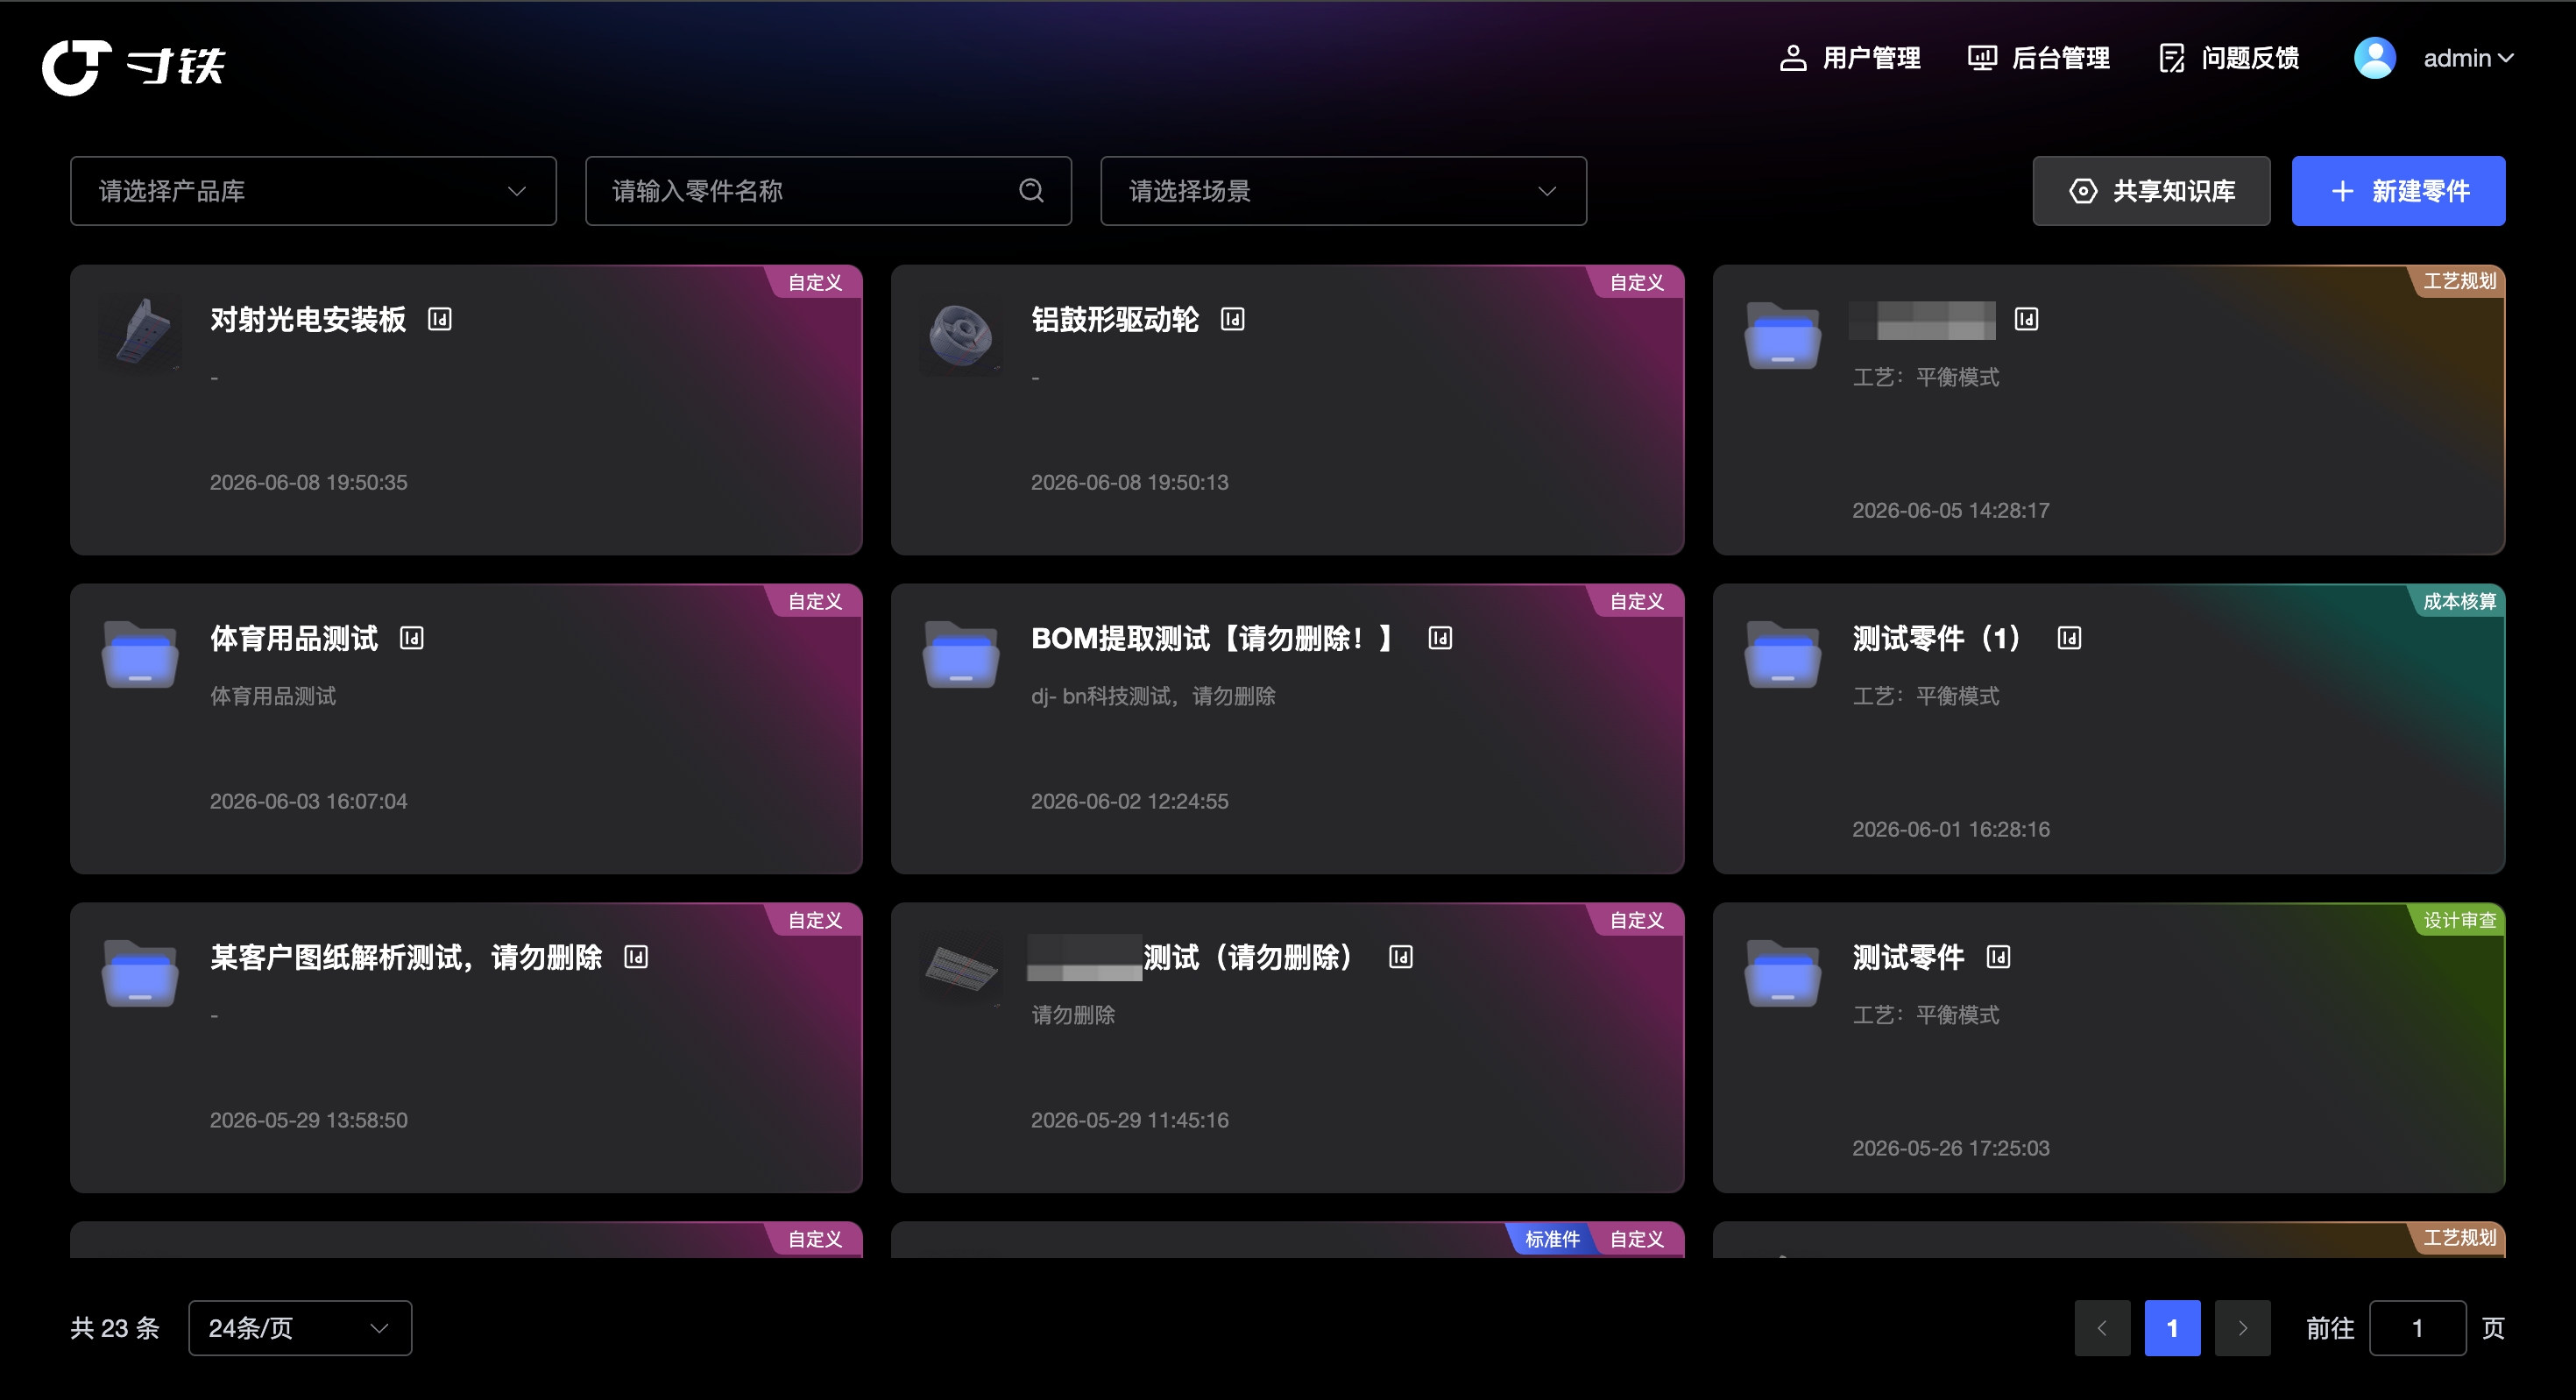Viewport: 2576px width, 1400px height.
Task: Open the 请选择产品库 dropdown
Action: click(313, 191)
